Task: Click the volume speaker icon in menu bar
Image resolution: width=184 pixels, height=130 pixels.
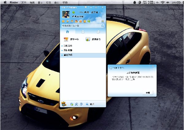Action: 168,2
